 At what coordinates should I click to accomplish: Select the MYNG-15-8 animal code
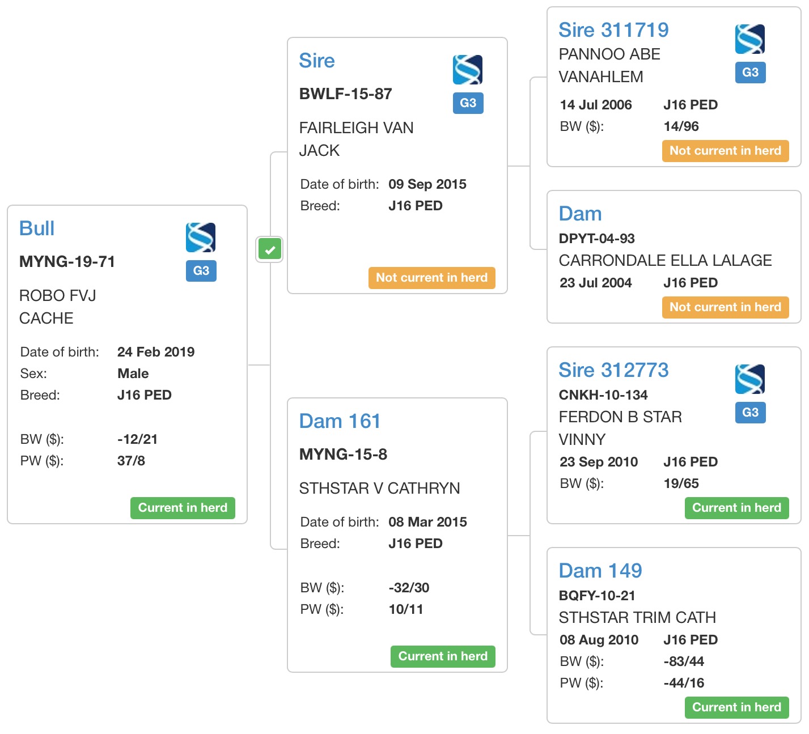coord(343,455)
